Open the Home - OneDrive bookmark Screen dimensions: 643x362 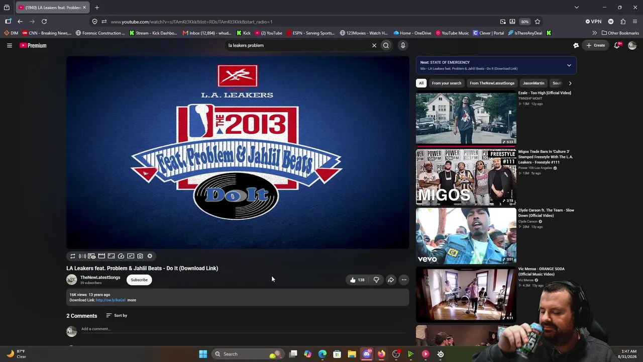[412, 33]
